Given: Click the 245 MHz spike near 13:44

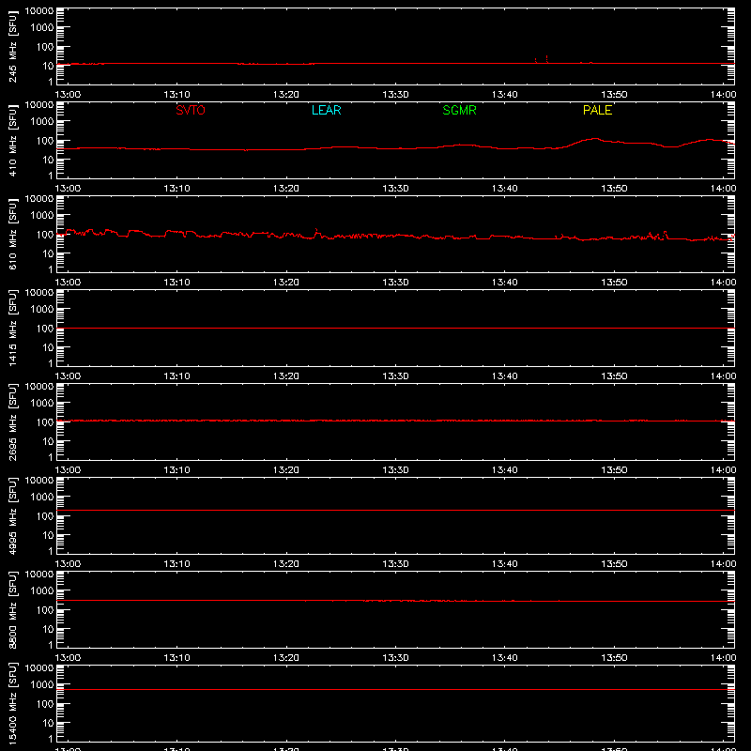Looking at the screenshot, I should 546,59.
